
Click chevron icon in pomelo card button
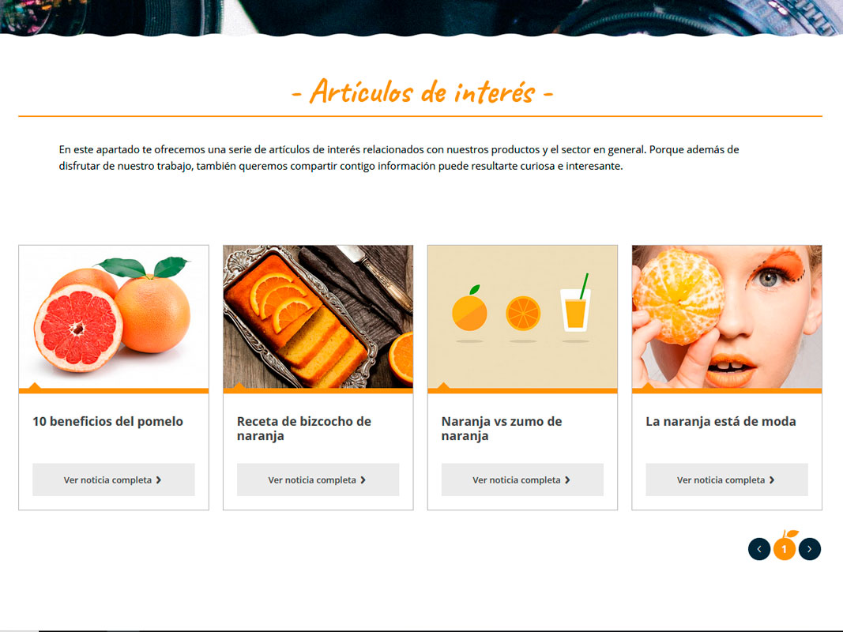point(159,480)
